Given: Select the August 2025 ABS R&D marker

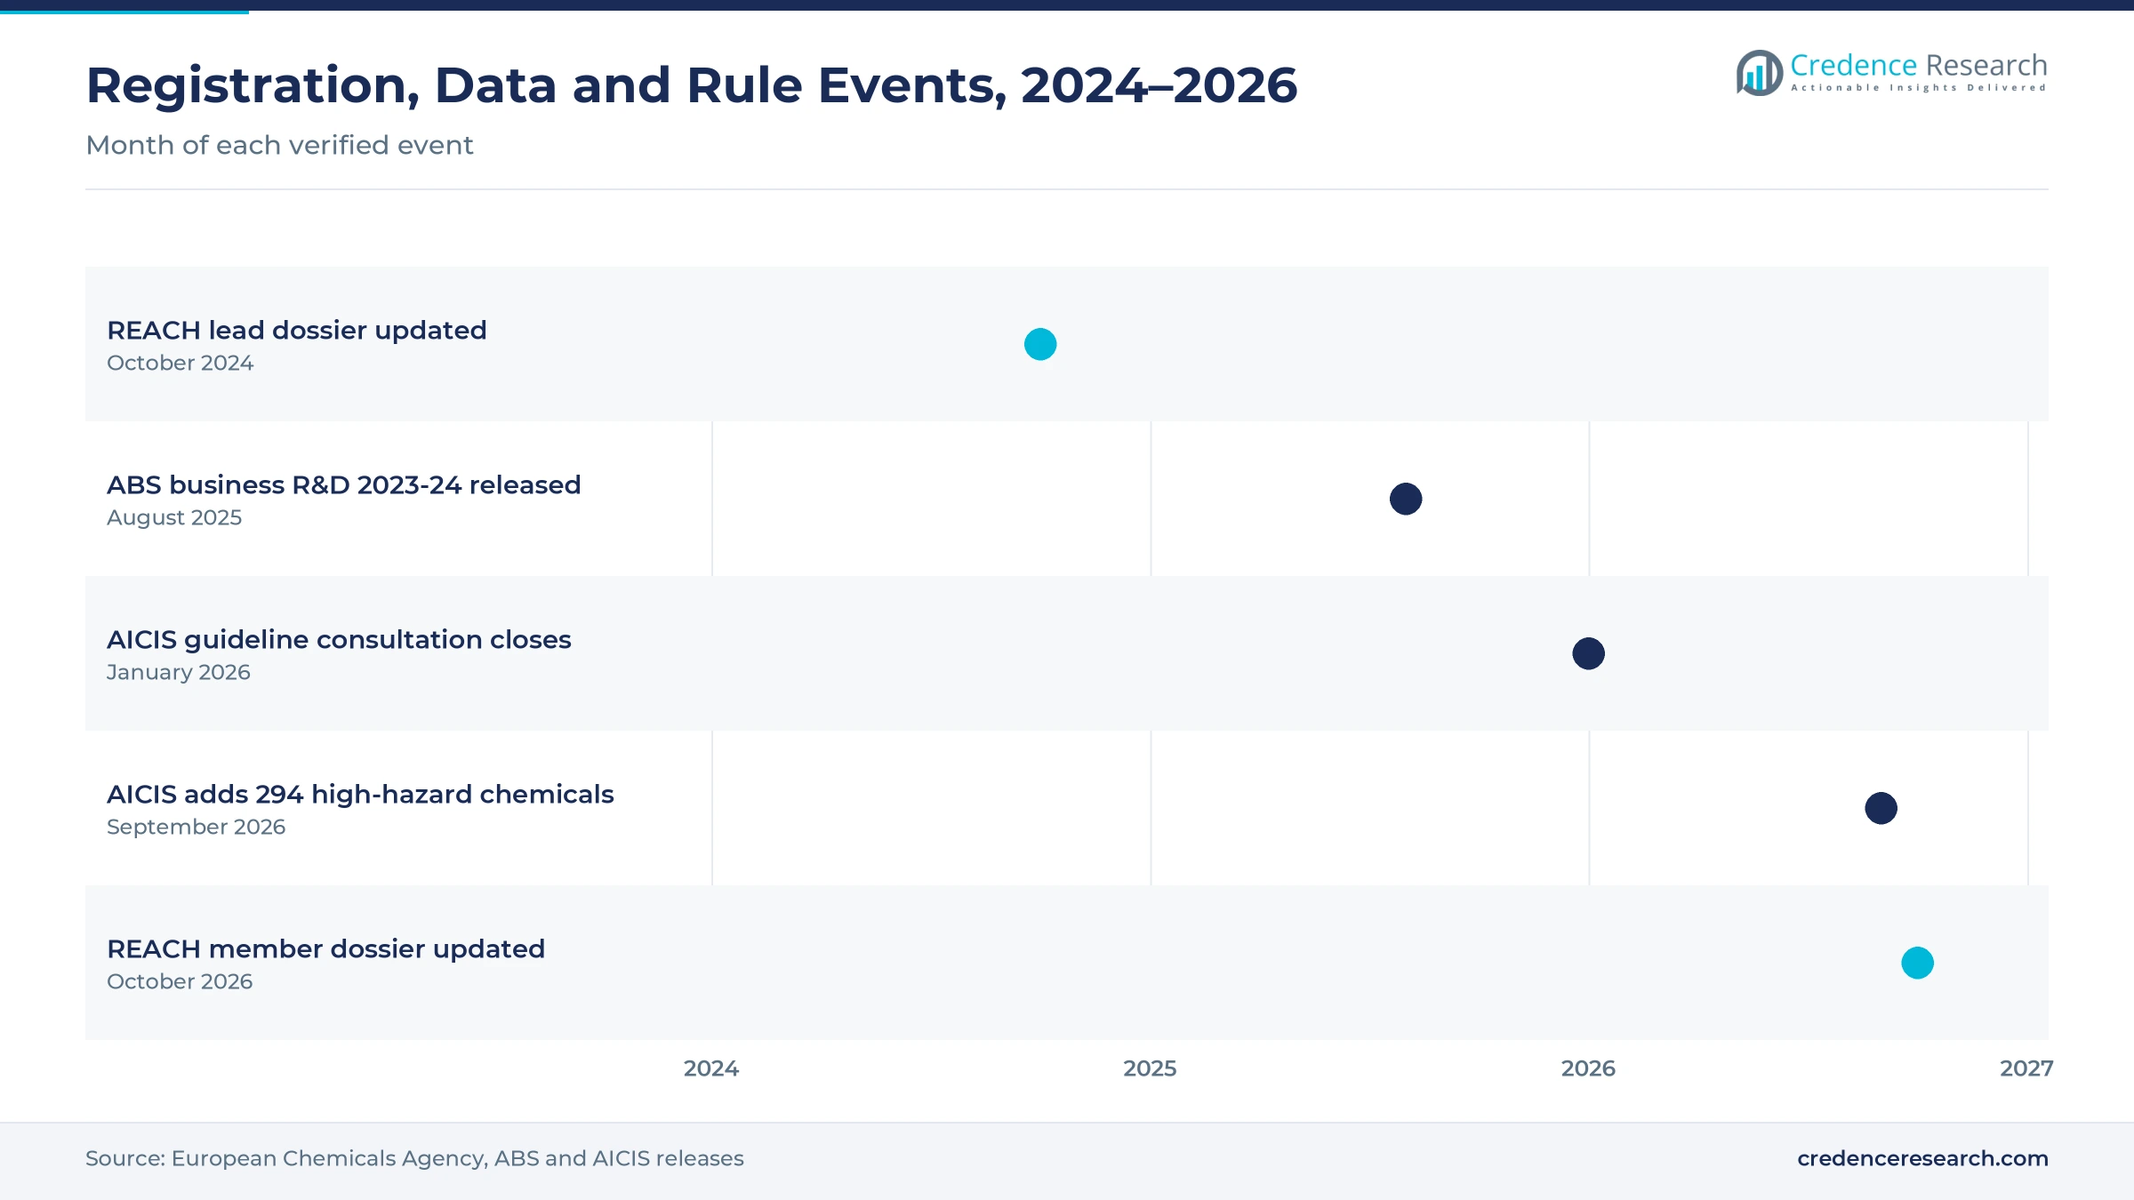Looking at the screenshot, I should pyautogui.click(x=1406, y=499).
